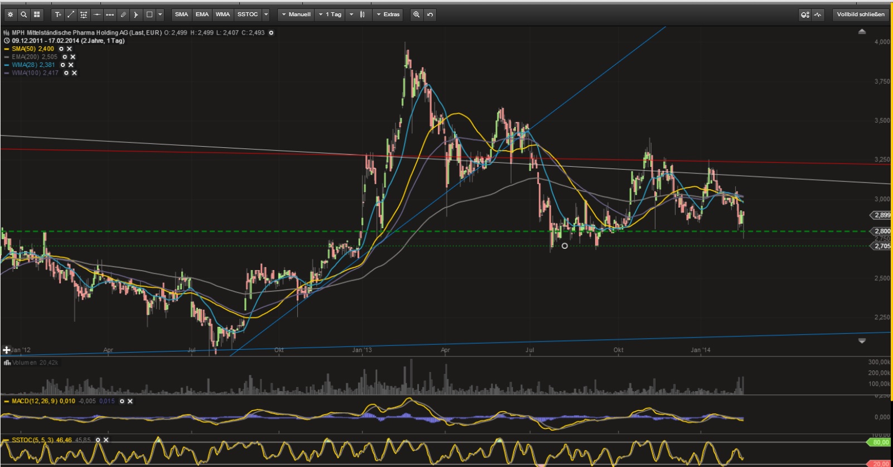893x467 pixels.
Task: Add the SSTOC indicator from toolbar
Action: tap(247, 15)
